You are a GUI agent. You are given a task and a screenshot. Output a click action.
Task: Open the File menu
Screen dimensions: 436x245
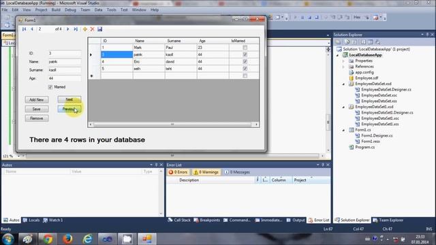point(5,10)
